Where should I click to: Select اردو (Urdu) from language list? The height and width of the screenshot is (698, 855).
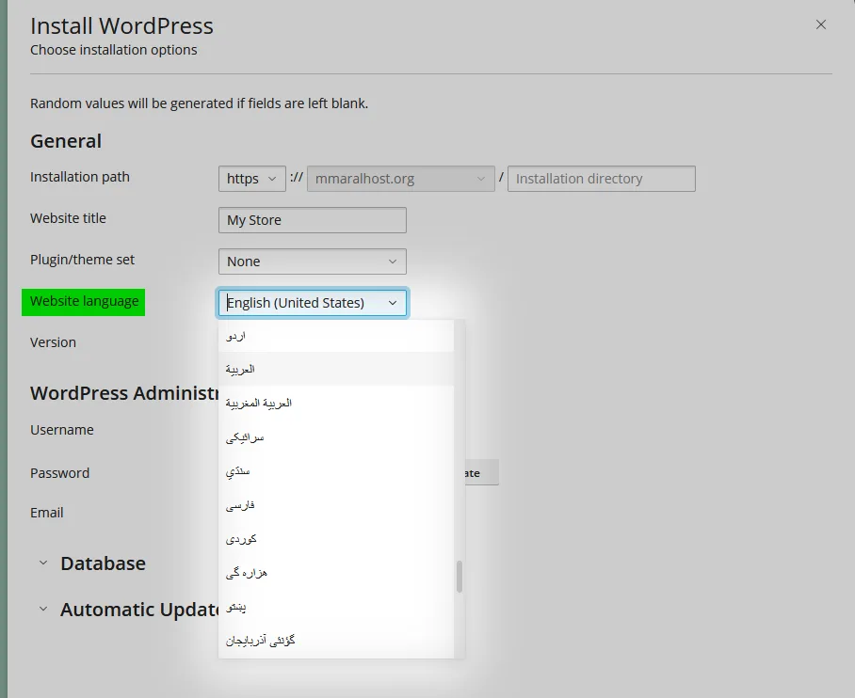coord(336,336)
